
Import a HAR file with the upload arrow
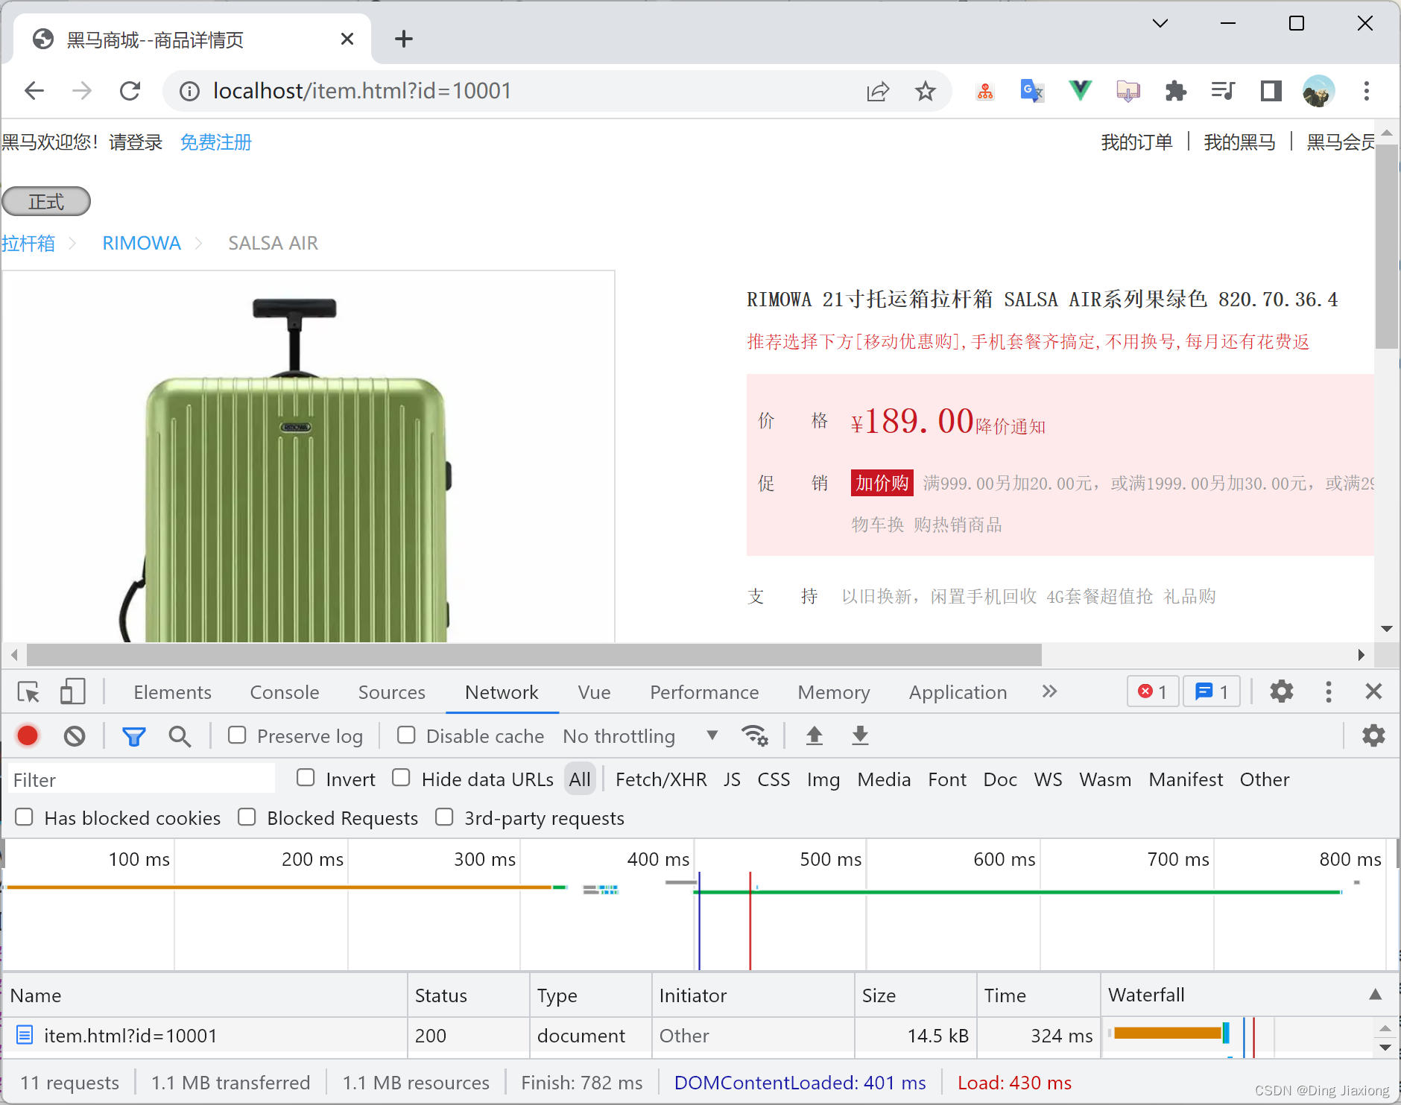click(815, 736)
